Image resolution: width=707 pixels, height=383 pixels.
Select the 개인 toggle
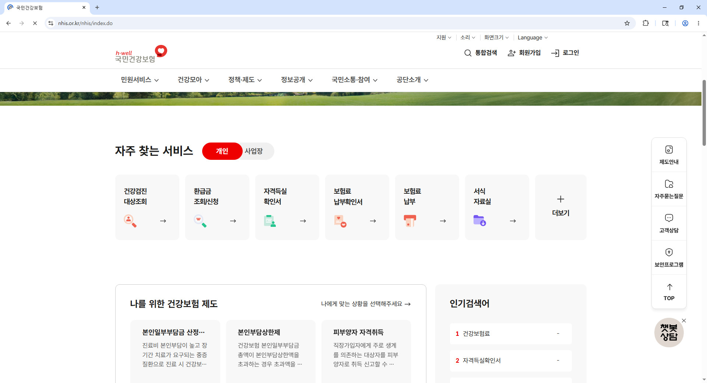pos(222,151)
